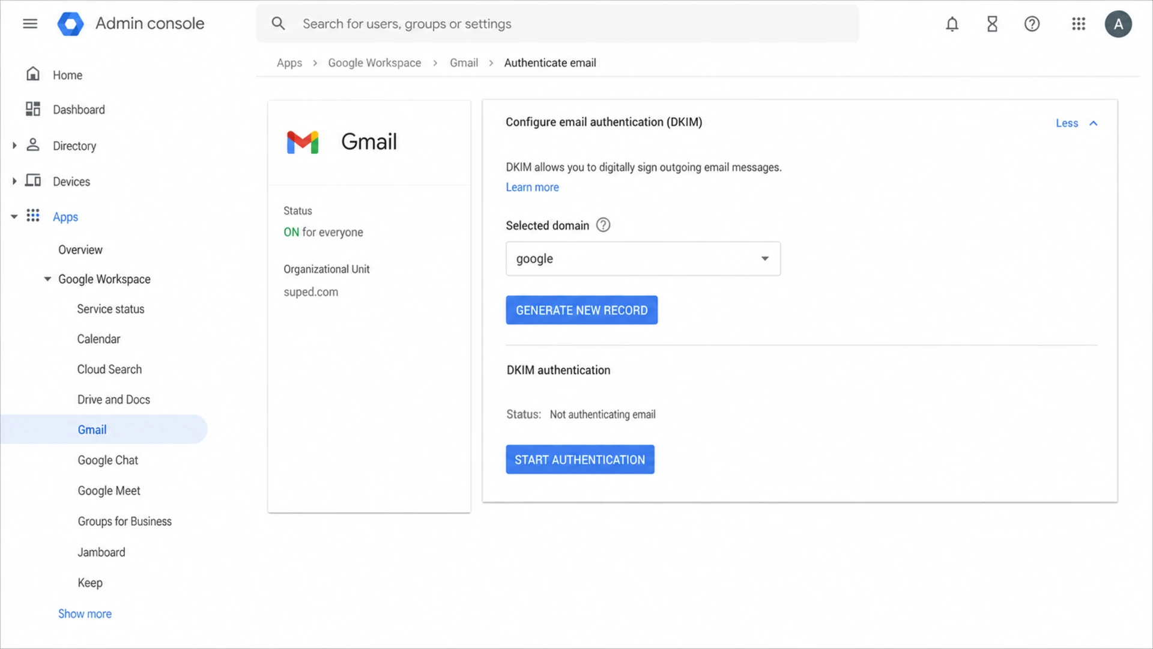Click Show more in sidebar
Screen dimensions: 1153x649
(85, 614)
